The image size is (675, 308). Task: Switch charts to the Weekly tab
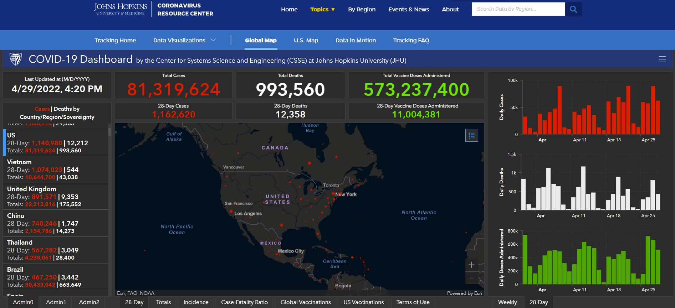pos(507,302)
